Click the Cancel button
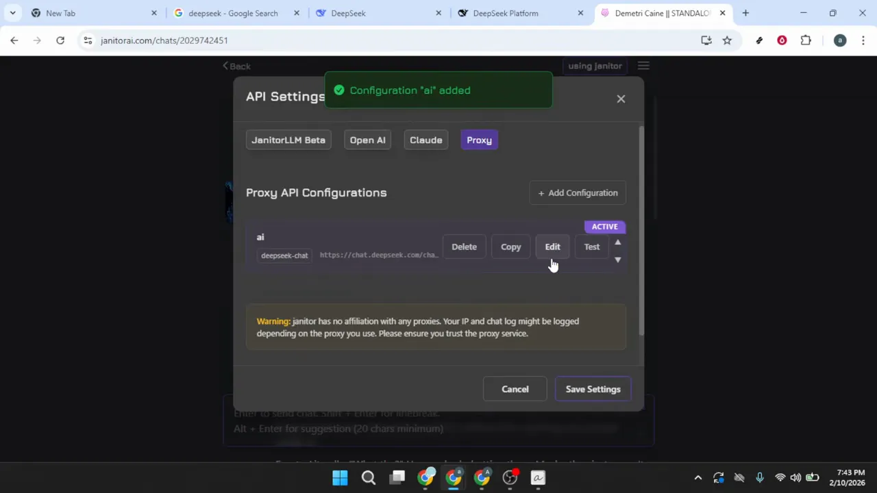Image resolution: width=877 pixels, height=493 pixels. pyautogui.click(x=515, y=389)
